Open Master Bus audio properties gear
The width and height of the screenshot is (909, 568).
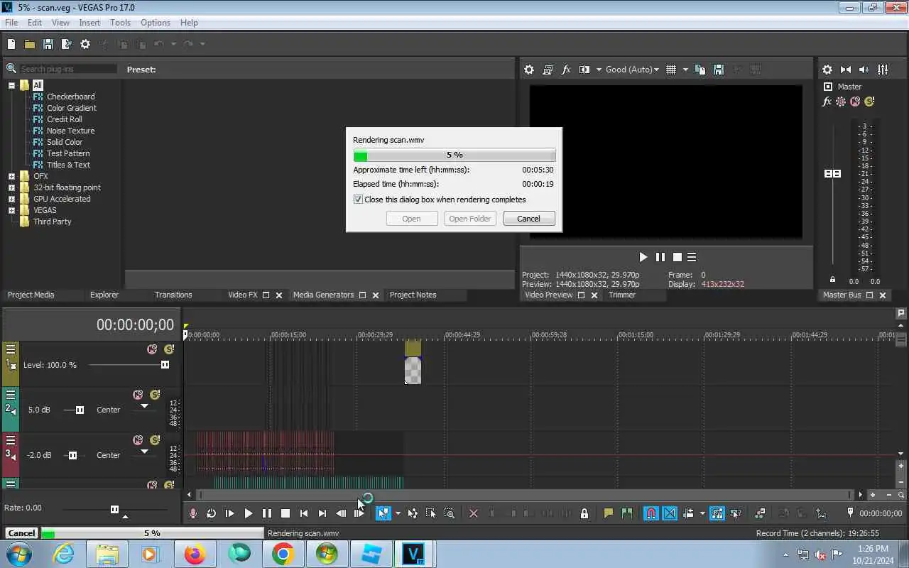pyautogui.click(x=827, y=70)
